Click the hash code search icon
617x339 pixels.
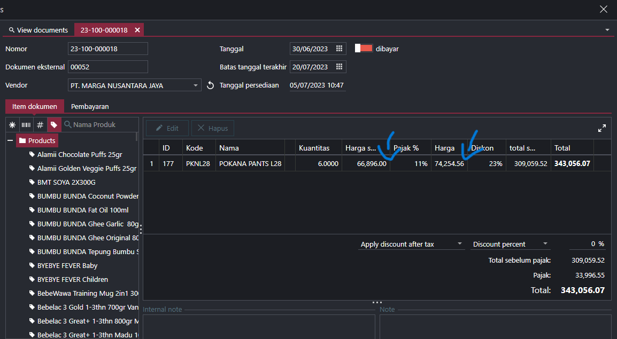click(40, 124)
